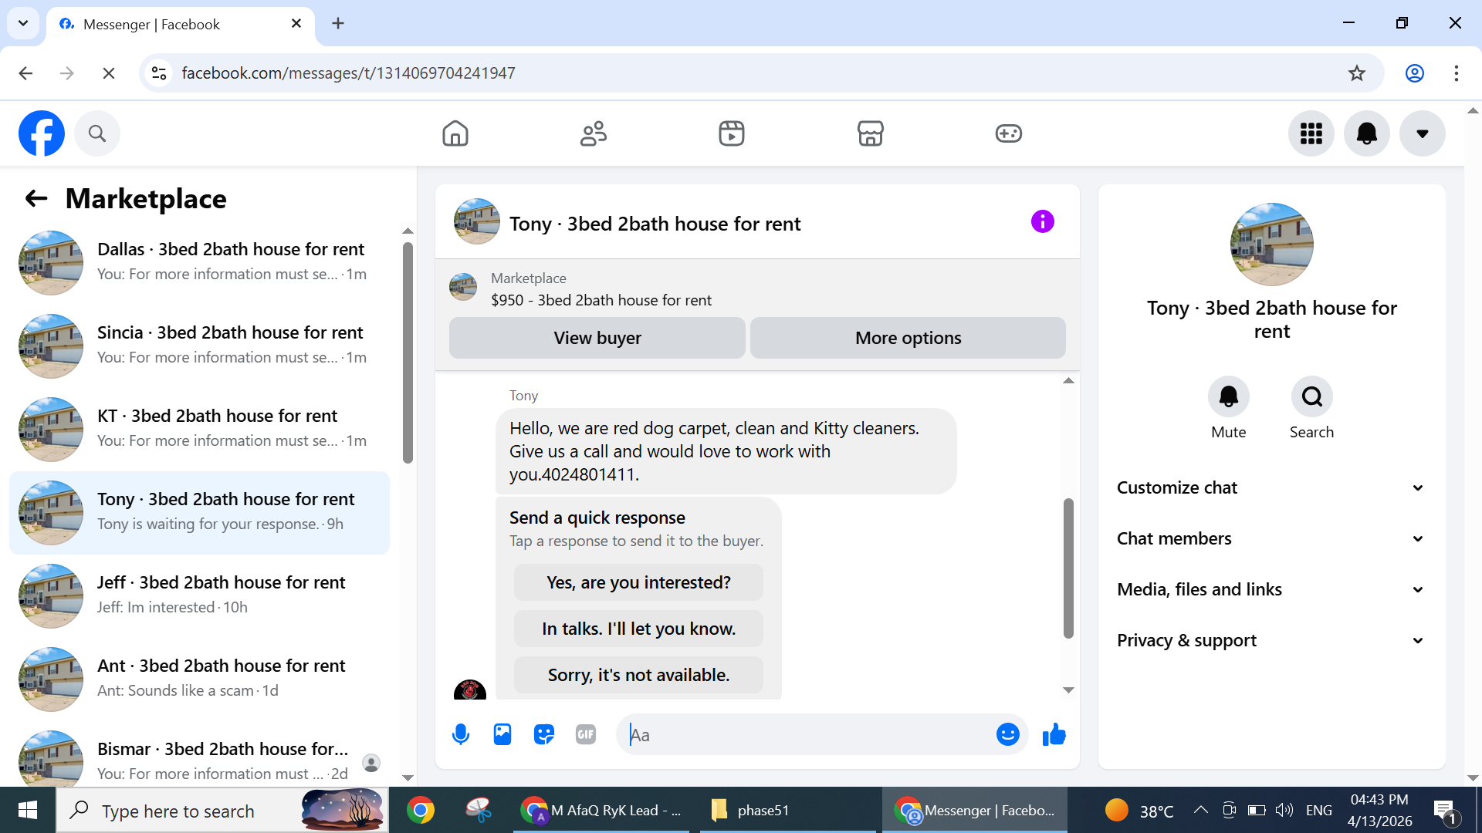
Task: Close the Messenger | Facebook tab
Action: tap(296, 24)
